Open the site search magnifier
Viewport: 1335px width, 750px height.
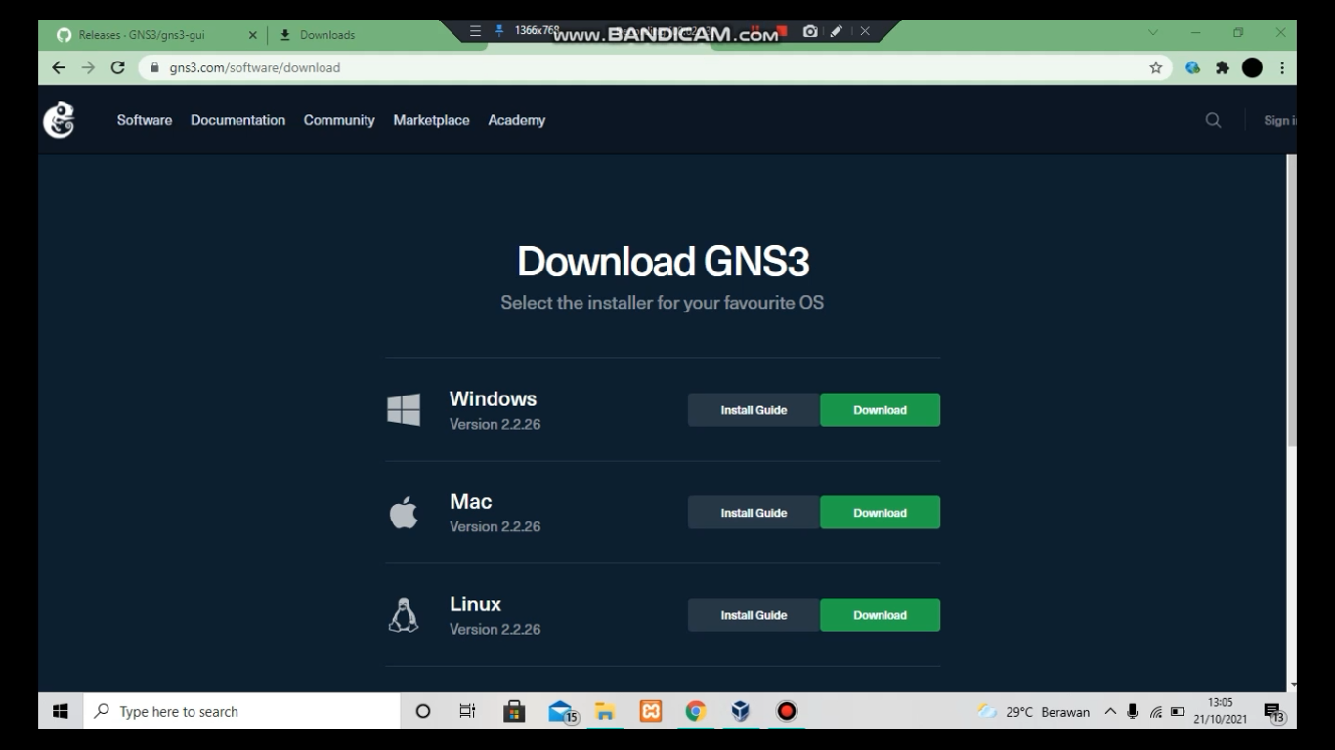tap(1212, 120)
